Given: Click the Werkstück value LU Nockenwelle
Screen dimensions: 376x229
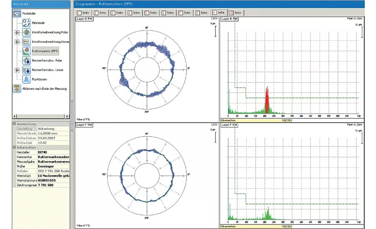Looking at the screenshot, I should [53, 176].
